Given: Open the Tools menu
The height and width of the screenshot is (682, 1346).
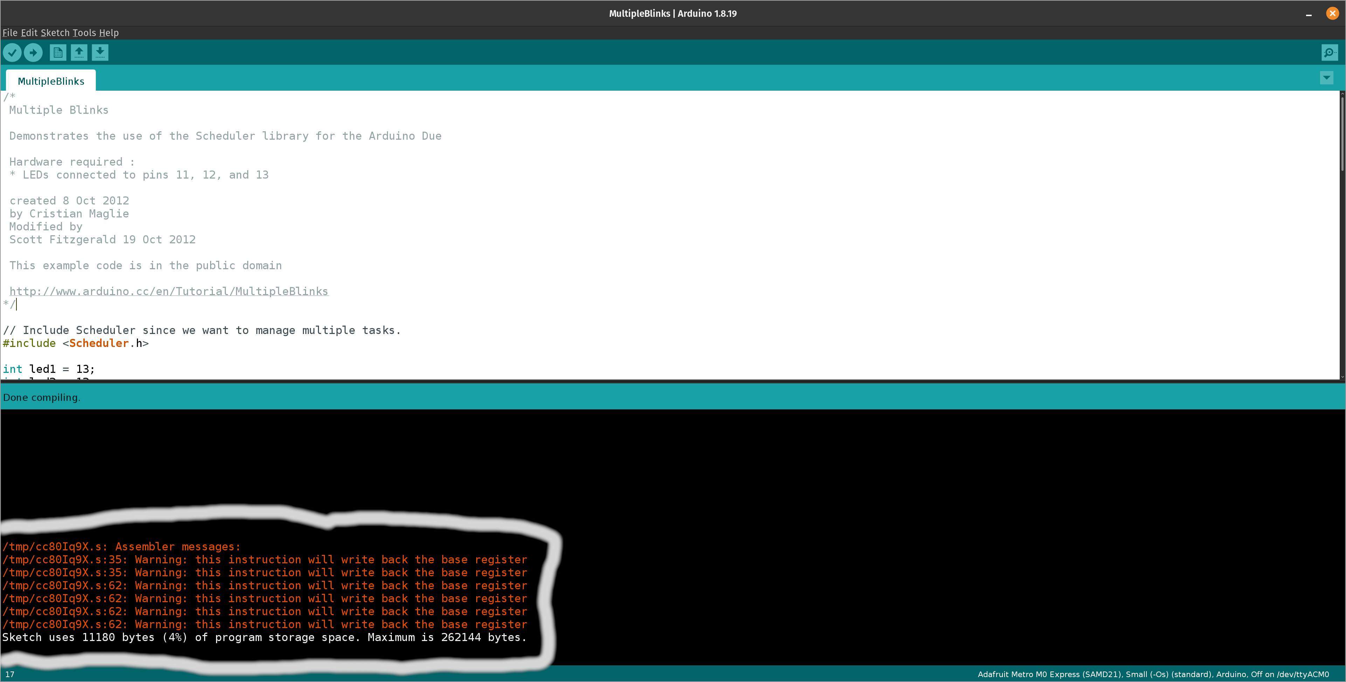Looking at the screenshot, I should coord(84,33).
